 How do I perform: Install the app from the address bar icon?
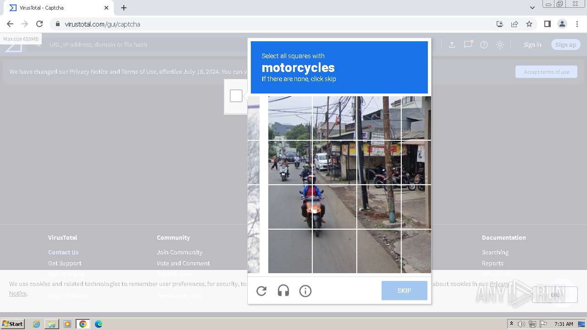pyautogui.click(x=500, y=24)
